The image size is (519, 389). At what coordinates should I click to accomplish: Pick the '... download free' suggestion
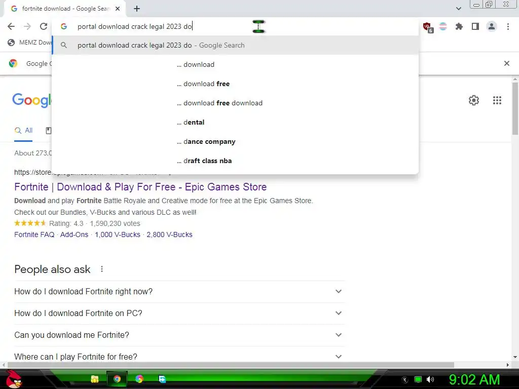pos(235,84)
